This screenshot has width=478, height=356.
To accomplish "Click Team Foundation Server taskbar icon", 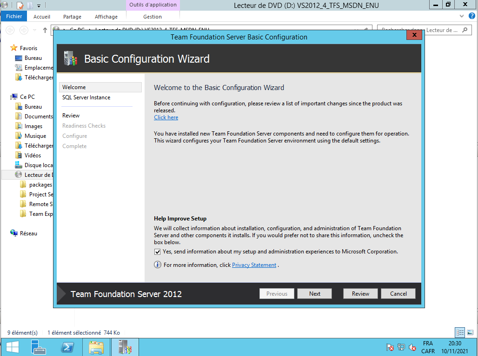I will [125, 347].
